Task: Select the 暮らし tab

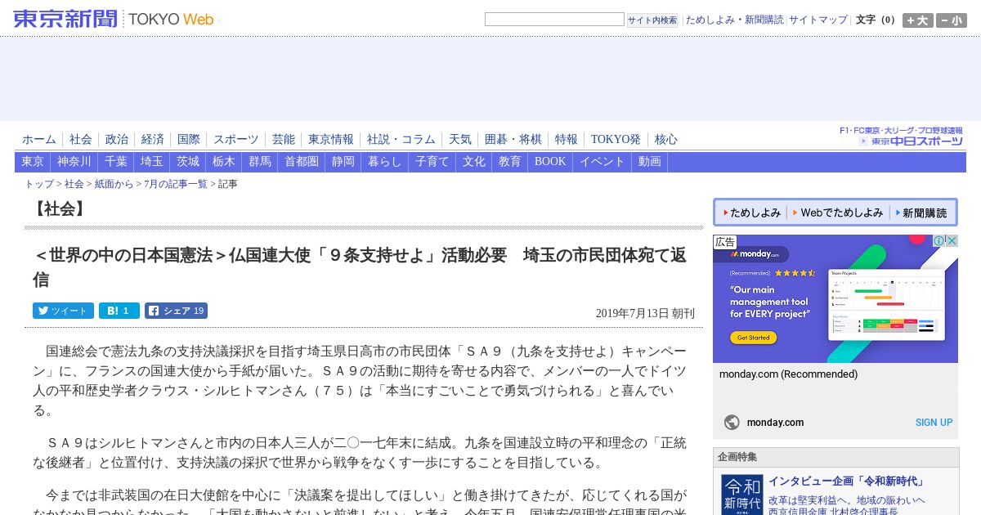Action: tap(385, 162)
